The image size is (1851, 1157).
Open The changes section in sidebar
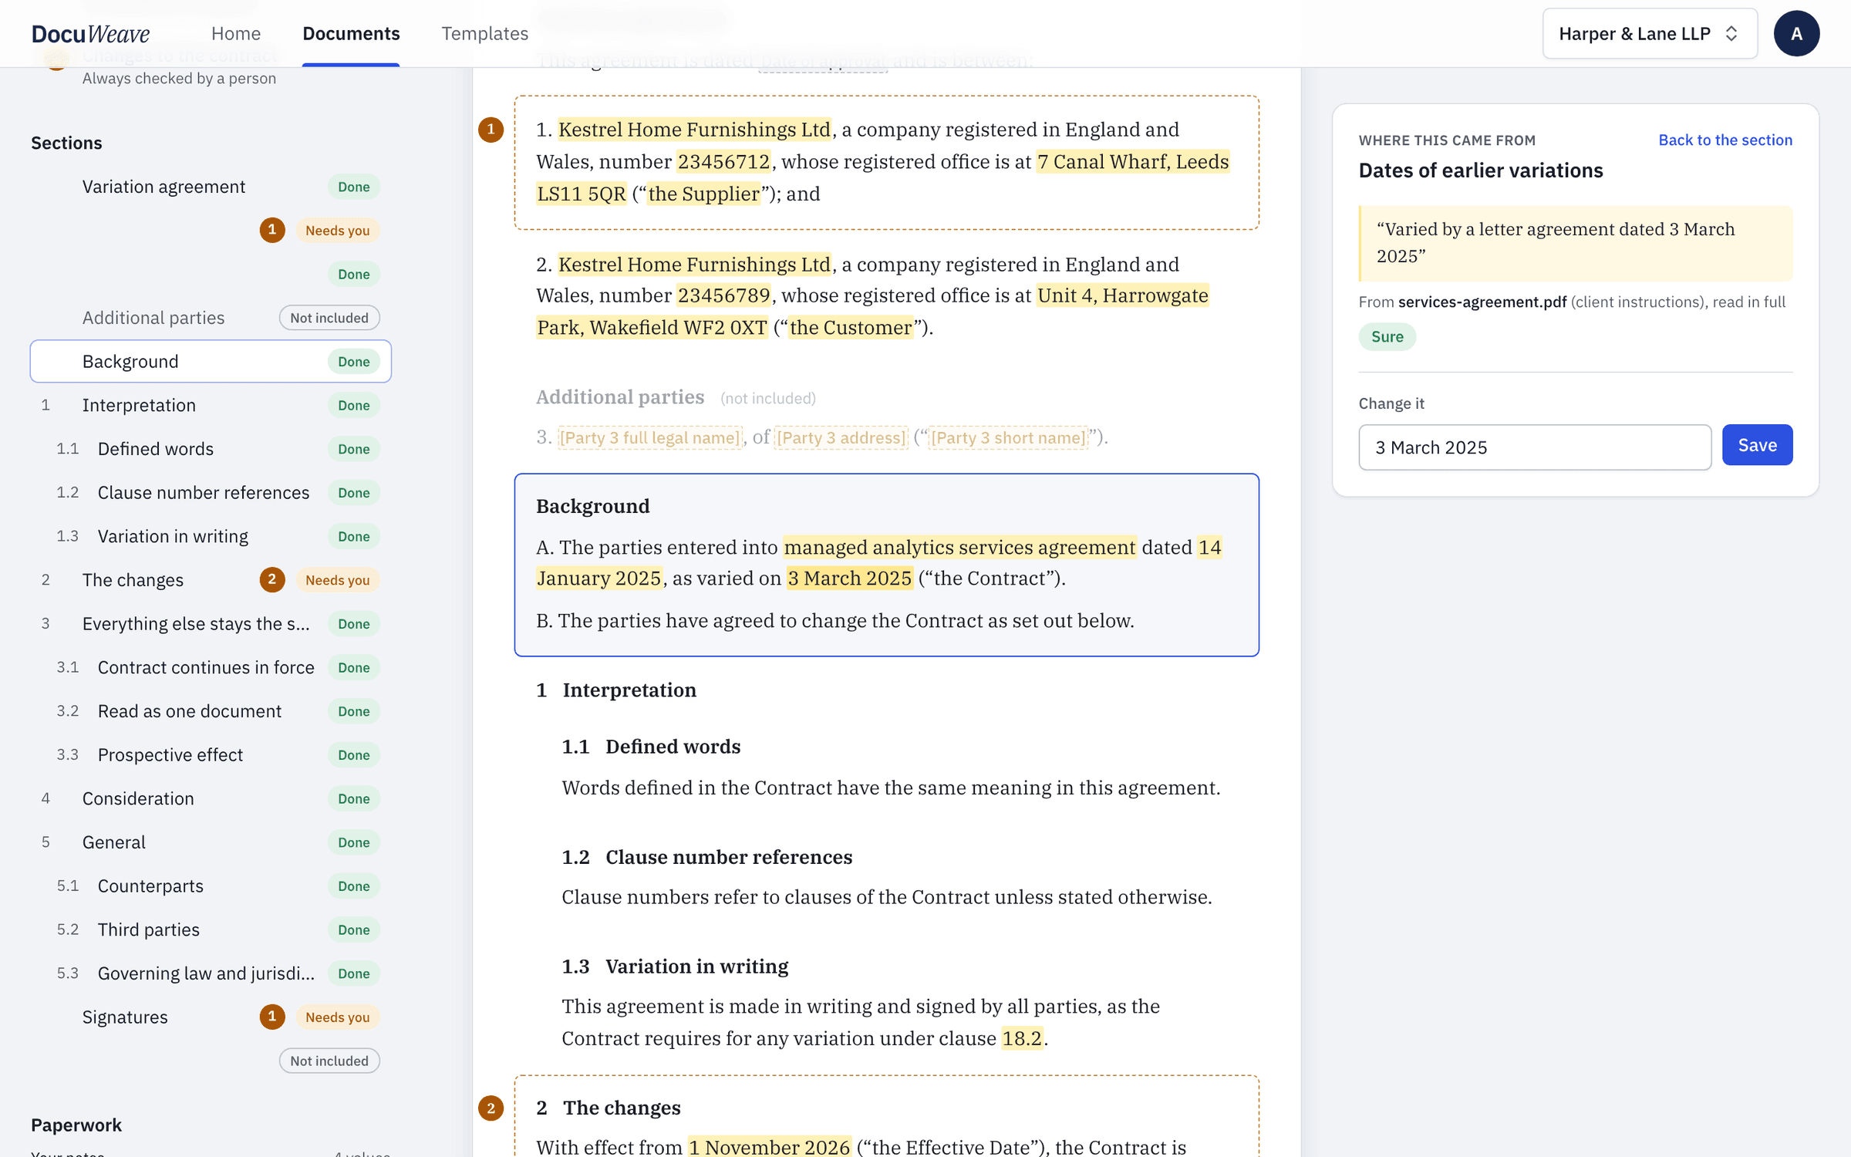[211, 580]
